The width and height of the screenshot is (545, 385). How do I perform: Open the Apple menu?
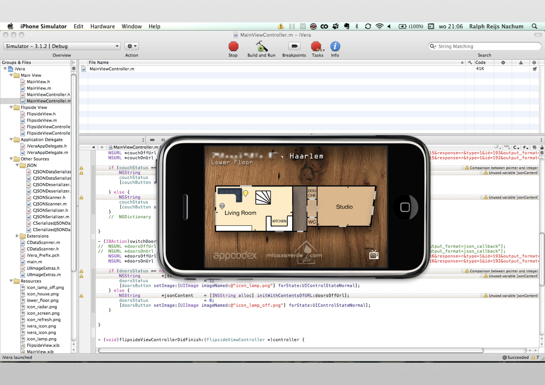coord(10,26)
